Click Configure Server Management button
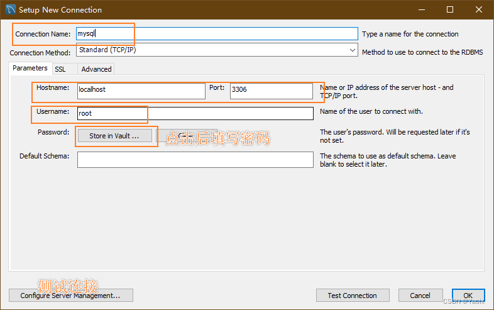Image resolution: width=494 pixels, height=310 pixels. click(x=71, y=295)
